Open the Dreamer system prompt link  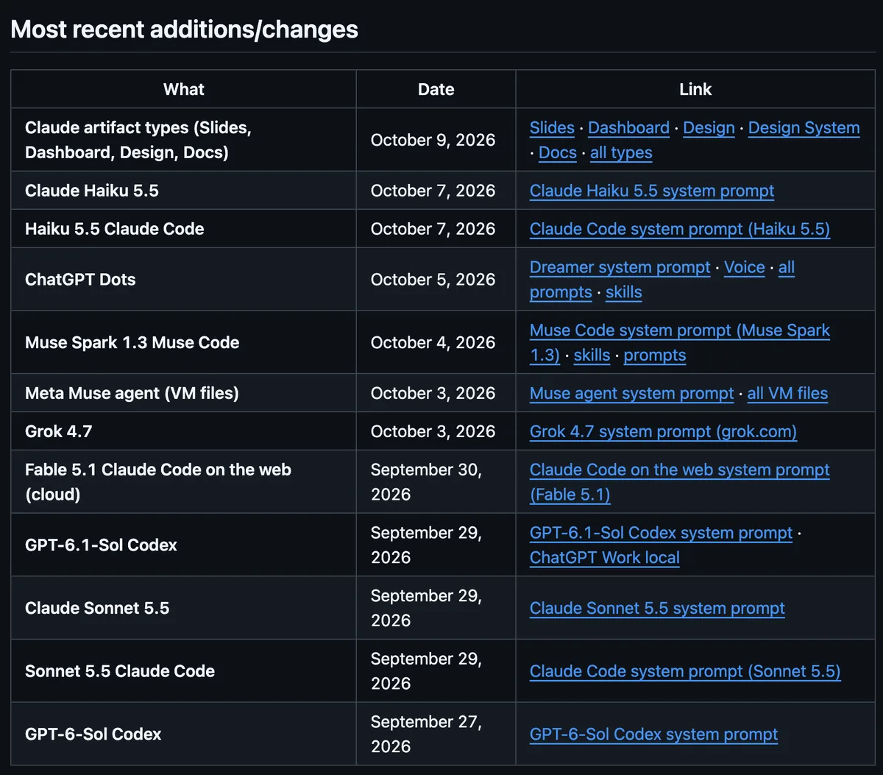click(620, 268)
